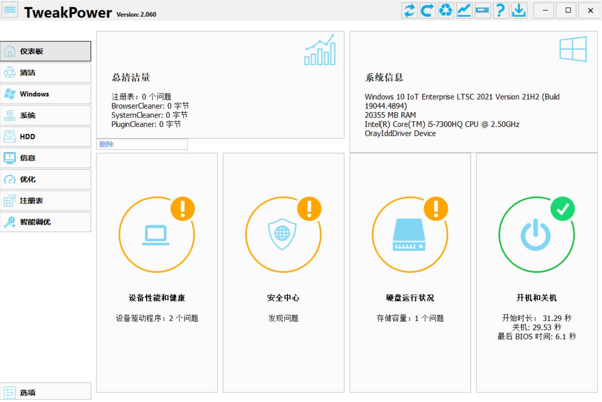Click the line chart toolbar icon
Screen dimensions: 602x402
pos(464,10)
